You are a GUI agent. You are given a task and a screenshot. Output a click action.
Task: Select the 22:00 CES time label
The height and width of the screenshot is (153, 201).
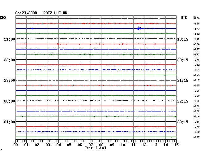(10, 60)
